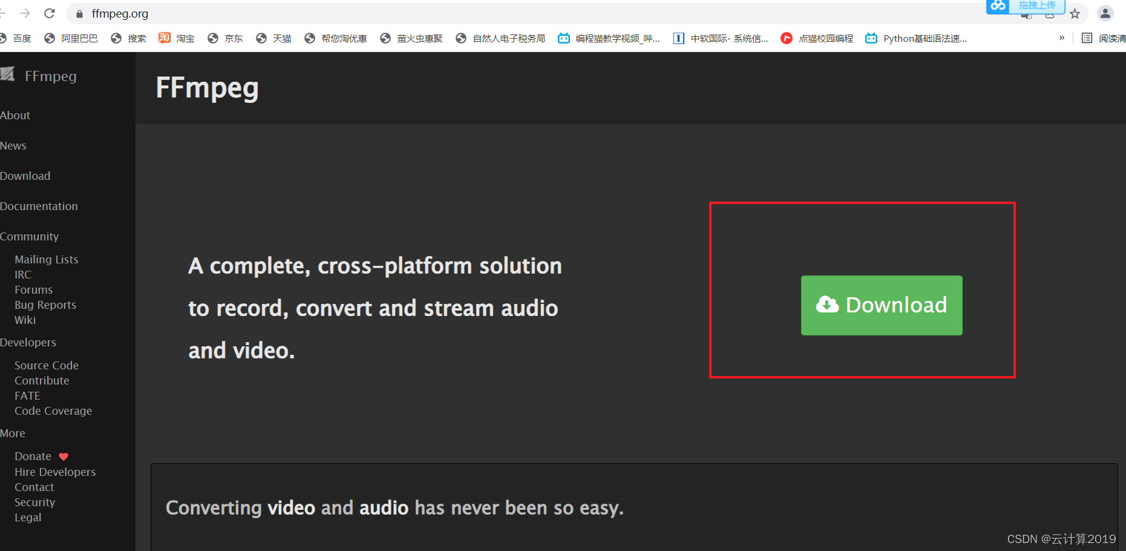1126x551 pixels.
Task: Reload the ffmpeg.org page
Action: click(x=50, y=13)
